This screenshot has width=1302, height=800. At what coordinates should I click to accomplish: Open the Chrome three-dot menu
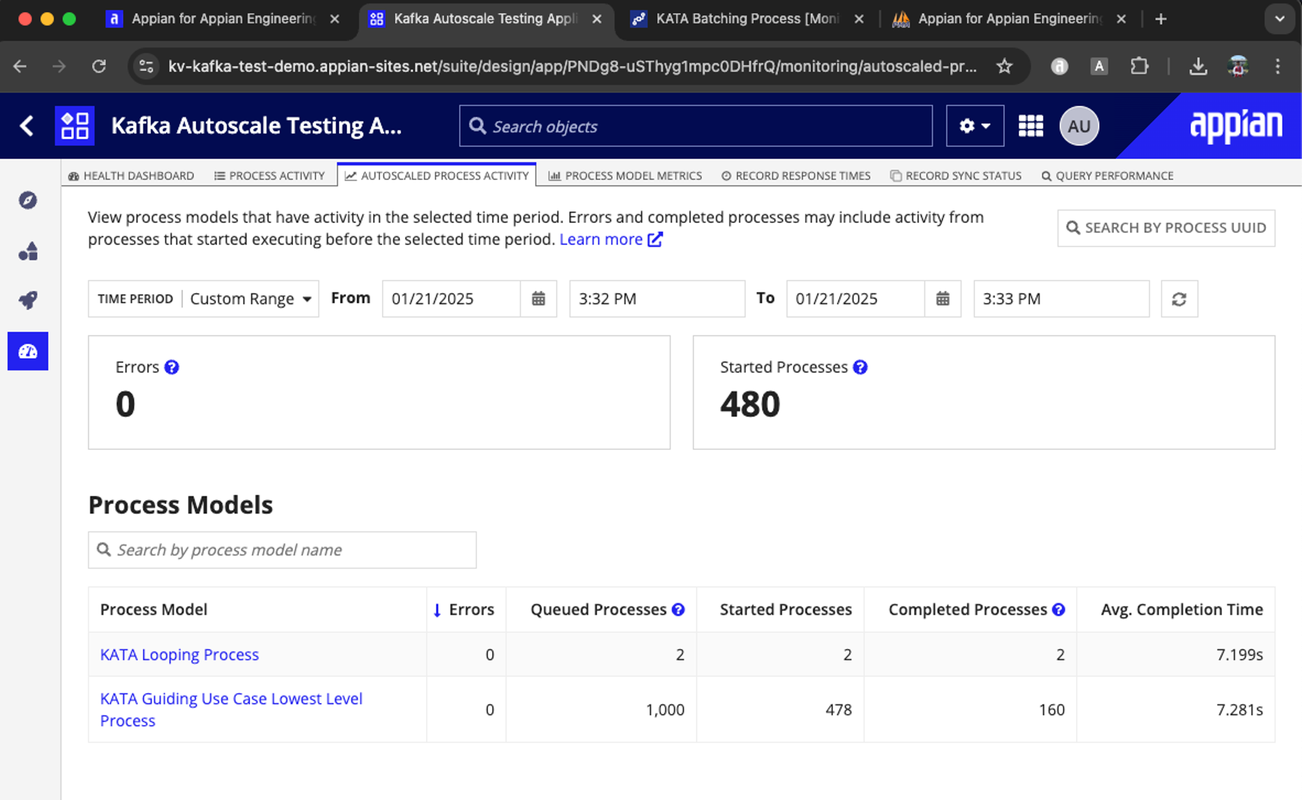pos(1278,66)
